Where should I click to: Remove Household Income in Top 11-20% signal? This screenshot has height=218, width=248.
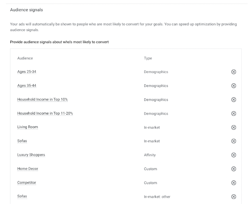point(233,113)
